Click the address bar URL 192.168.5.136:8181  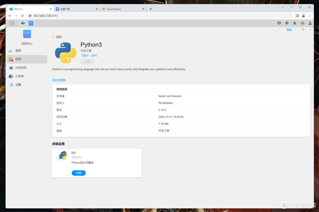pyautogui.click(x=45, y=16)
